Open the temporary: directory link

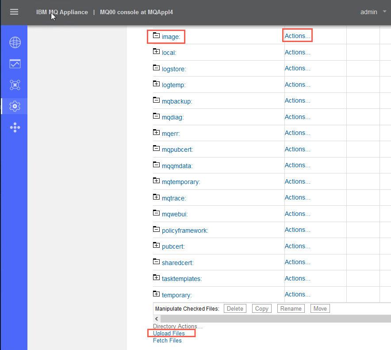pos(176,295)
